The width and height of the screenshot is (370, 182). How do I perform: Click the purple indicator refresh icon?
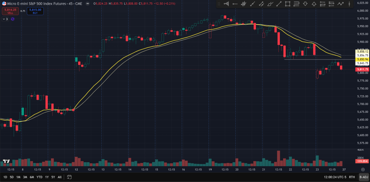click(13, 19)
